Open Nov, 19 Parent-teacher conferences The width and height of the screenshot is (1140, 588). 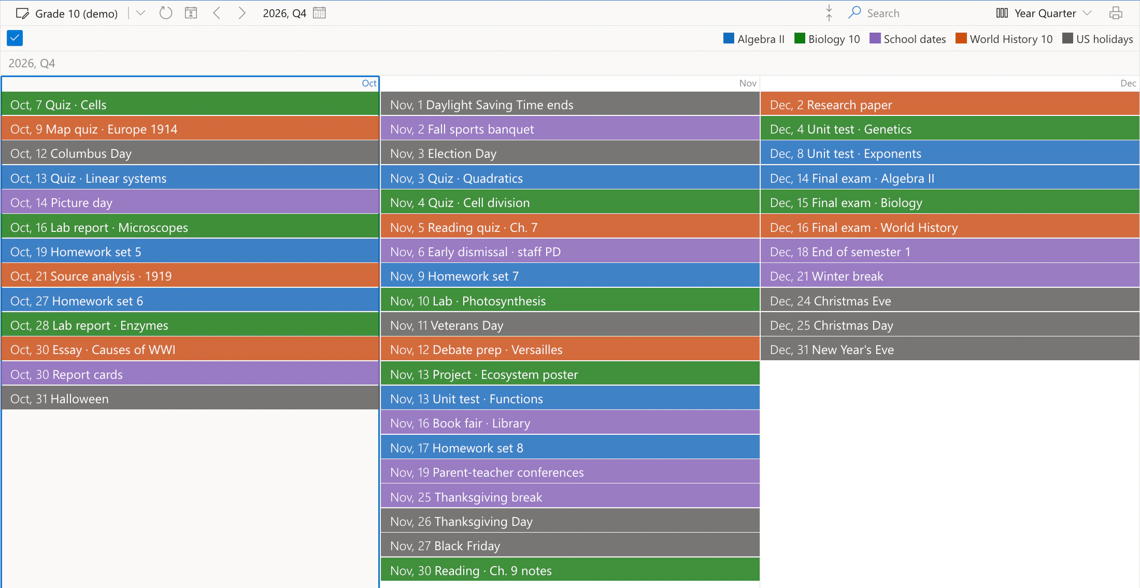coord(570,472)
